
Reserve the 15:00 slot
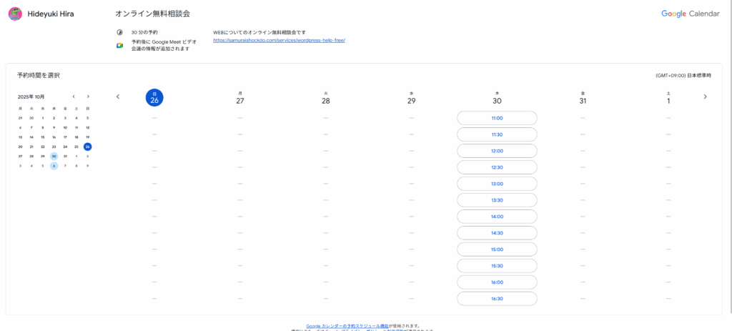(x=497, y=250)
